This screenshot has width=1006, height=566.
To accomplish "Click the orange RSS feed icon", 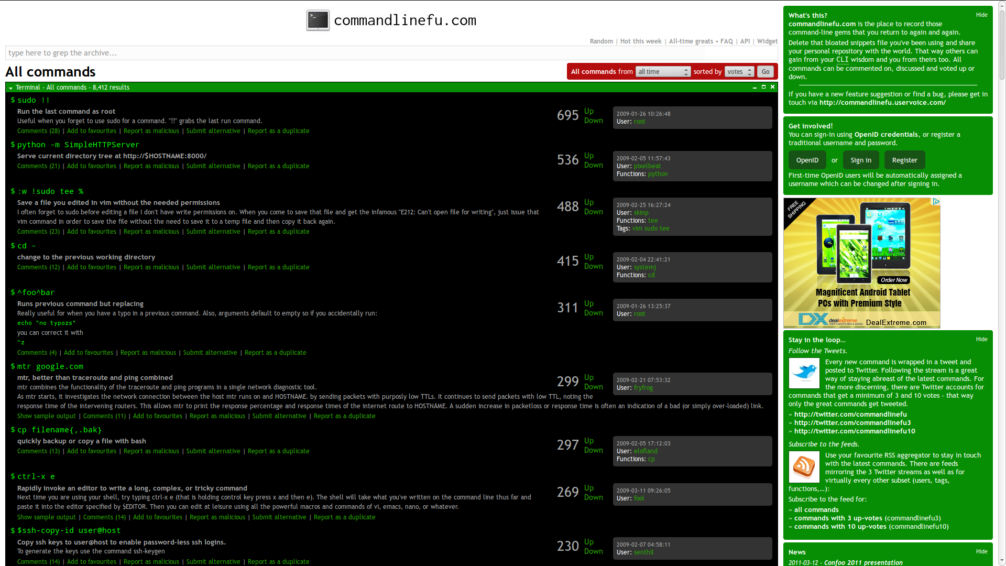I will (x=804, y=466).
